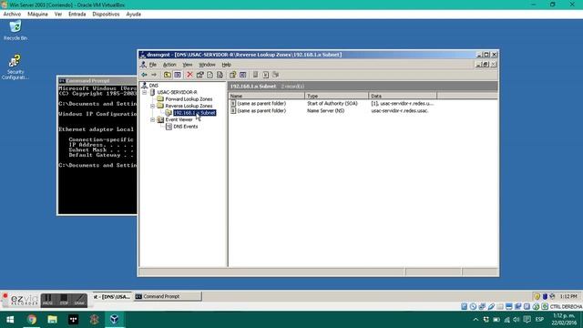Open Google Chrome from the taskbar
The width and height of the screenshot is (583, 328).
pyautogui.click(x=32, y=320)
